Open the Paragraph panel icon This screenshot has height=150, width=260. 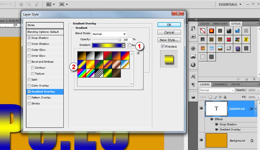click(193, 85)
